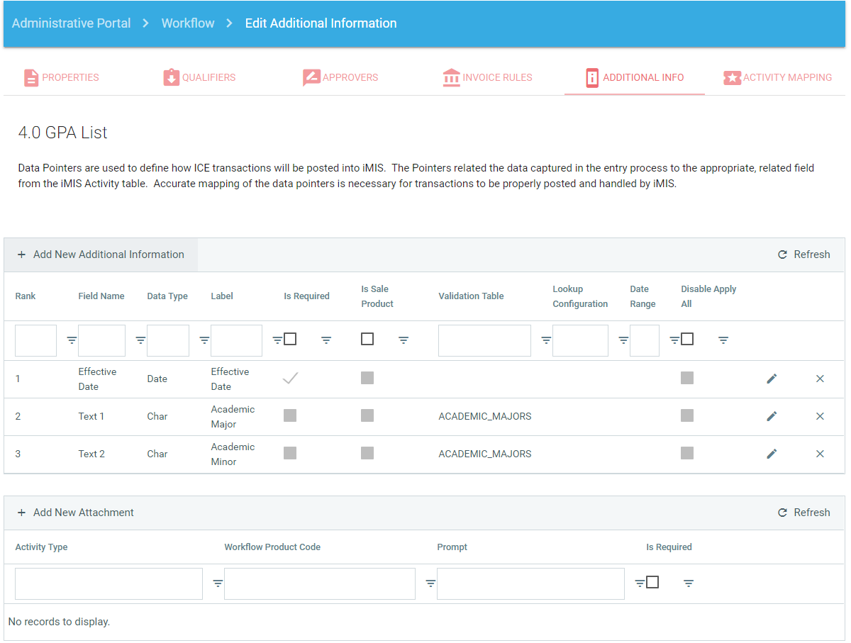Open filter options for Is Sale Product column
This screenshot has height=643, width=851.
(404, 340)
